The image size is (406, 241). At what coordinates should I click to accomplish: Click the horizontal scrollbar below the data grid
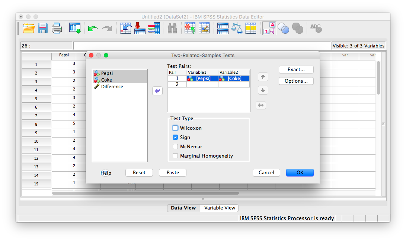[145, 193]
